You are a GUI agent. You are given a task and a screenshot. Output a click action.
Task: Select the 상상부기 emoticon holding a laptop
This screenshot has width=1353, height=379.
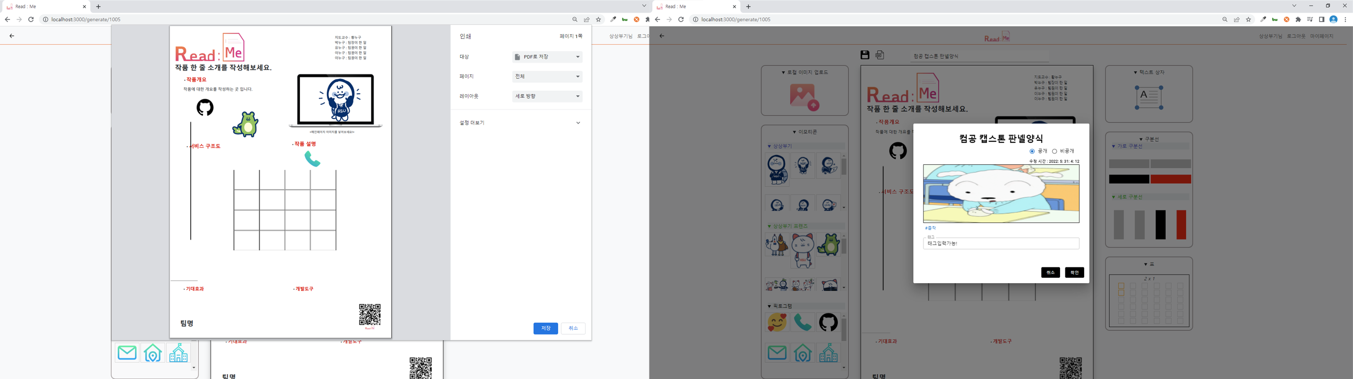click(x=828, y=165)
